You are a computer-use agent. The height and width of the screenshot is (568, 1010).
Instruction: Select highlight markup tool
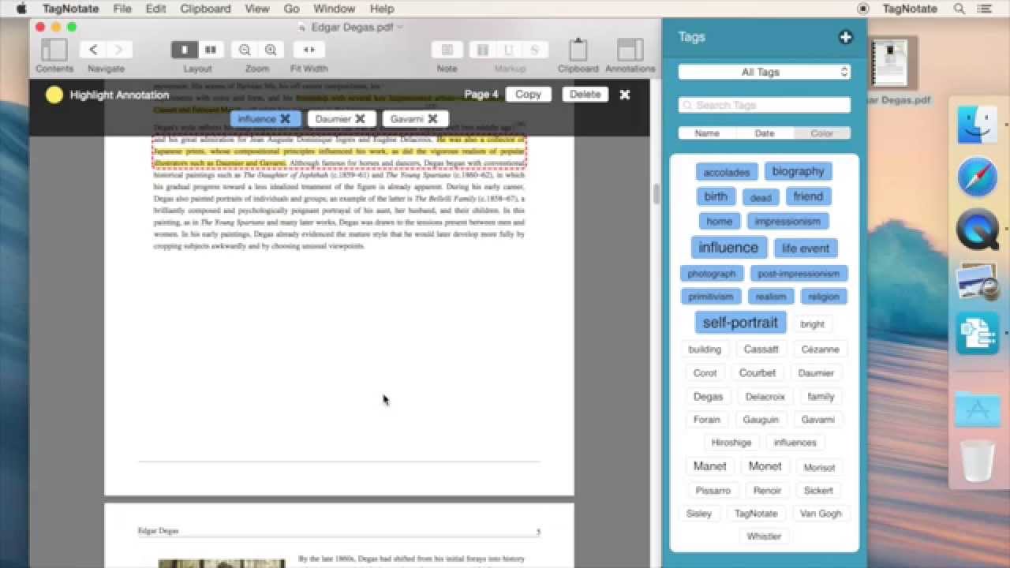[x=483, y=50]
